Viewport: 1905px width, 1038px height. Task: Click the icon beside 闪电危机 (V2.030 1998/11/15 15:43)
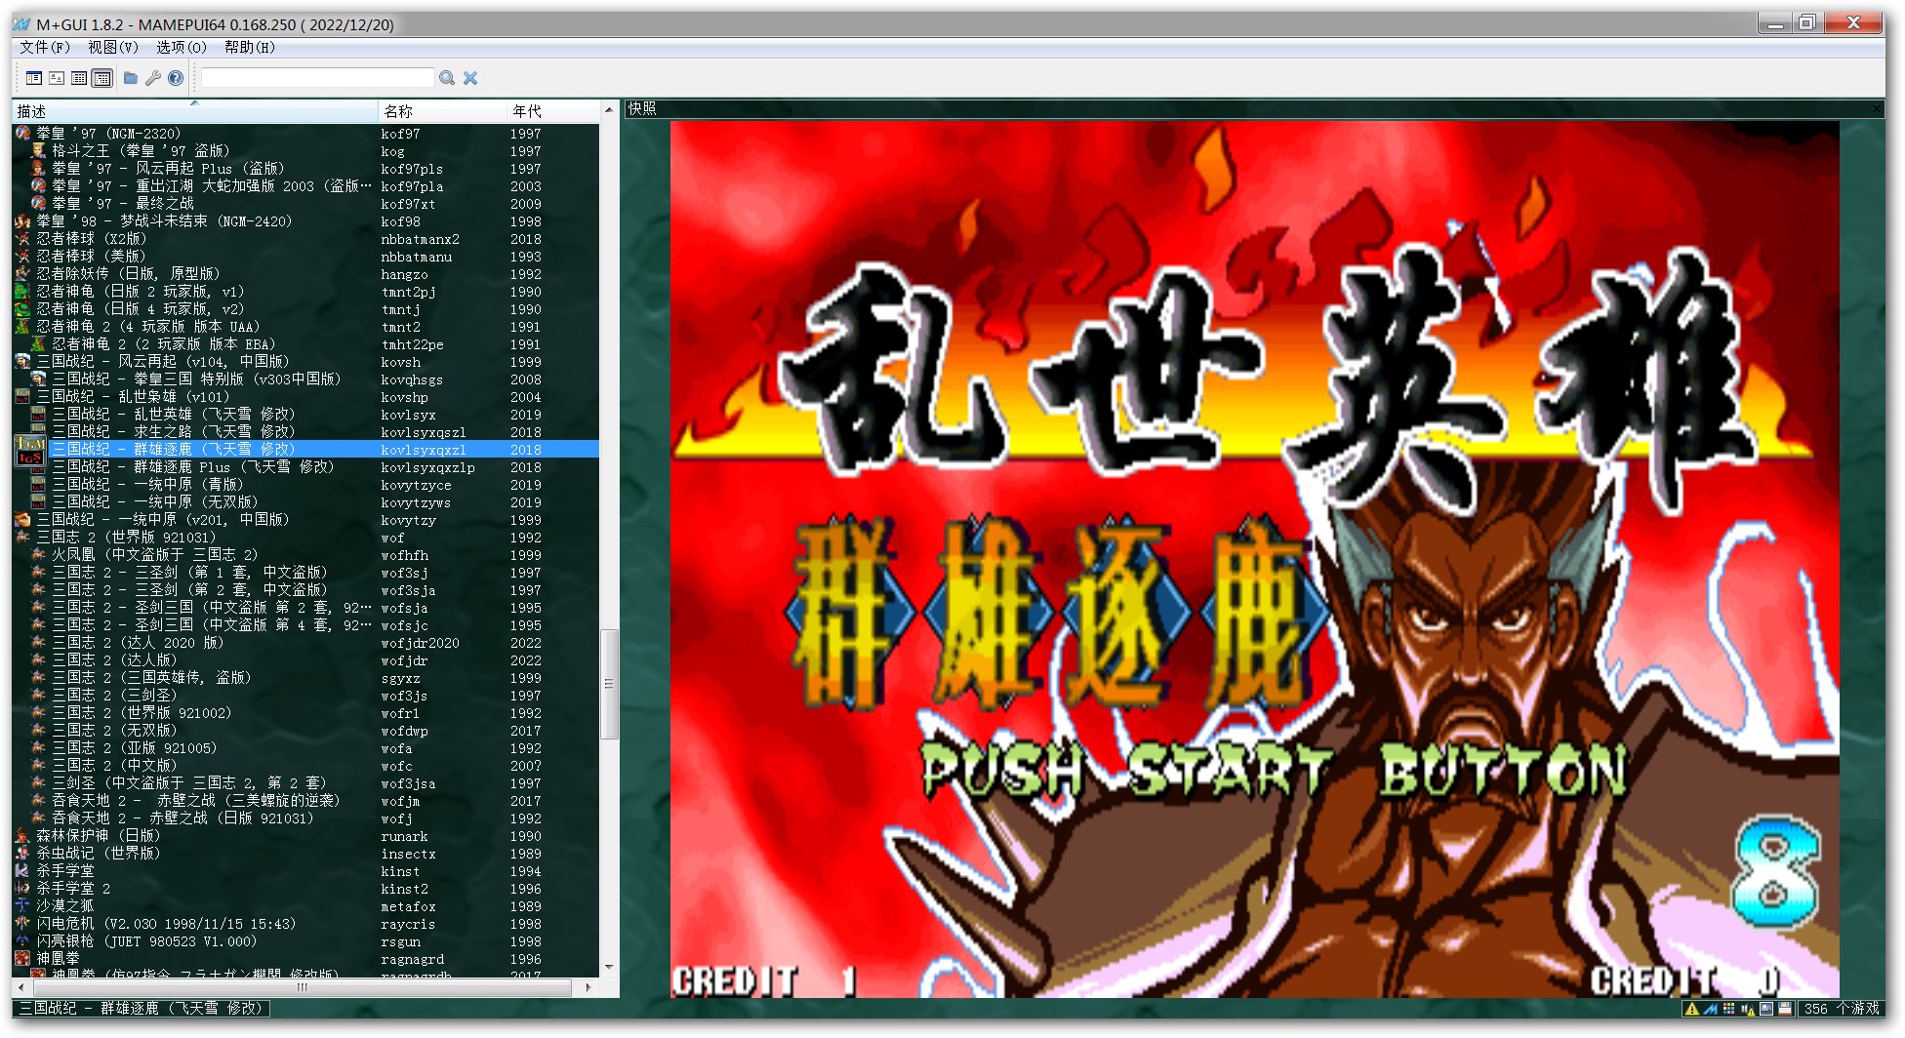[23, 924]
